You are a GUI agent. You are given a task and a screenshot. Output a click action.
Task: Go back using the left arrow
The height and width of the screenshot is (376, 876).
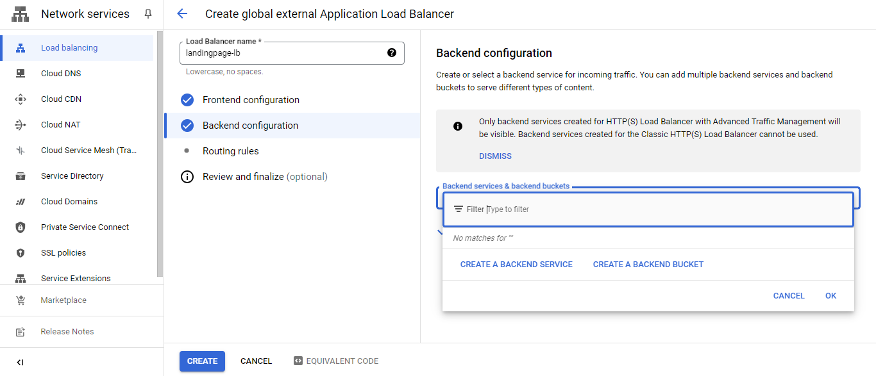182,14
